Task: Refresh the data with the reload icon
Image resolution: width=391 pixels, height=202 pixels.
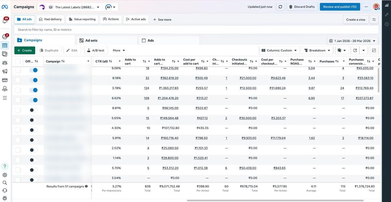Action: [x=280, y=7]
